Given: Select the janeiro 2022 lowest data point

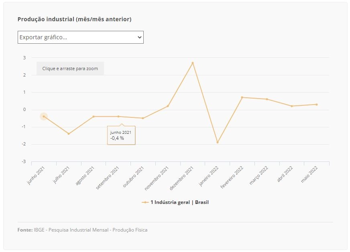Looking at the screenshot, I should pyautogui.click(x=218, y=142).
